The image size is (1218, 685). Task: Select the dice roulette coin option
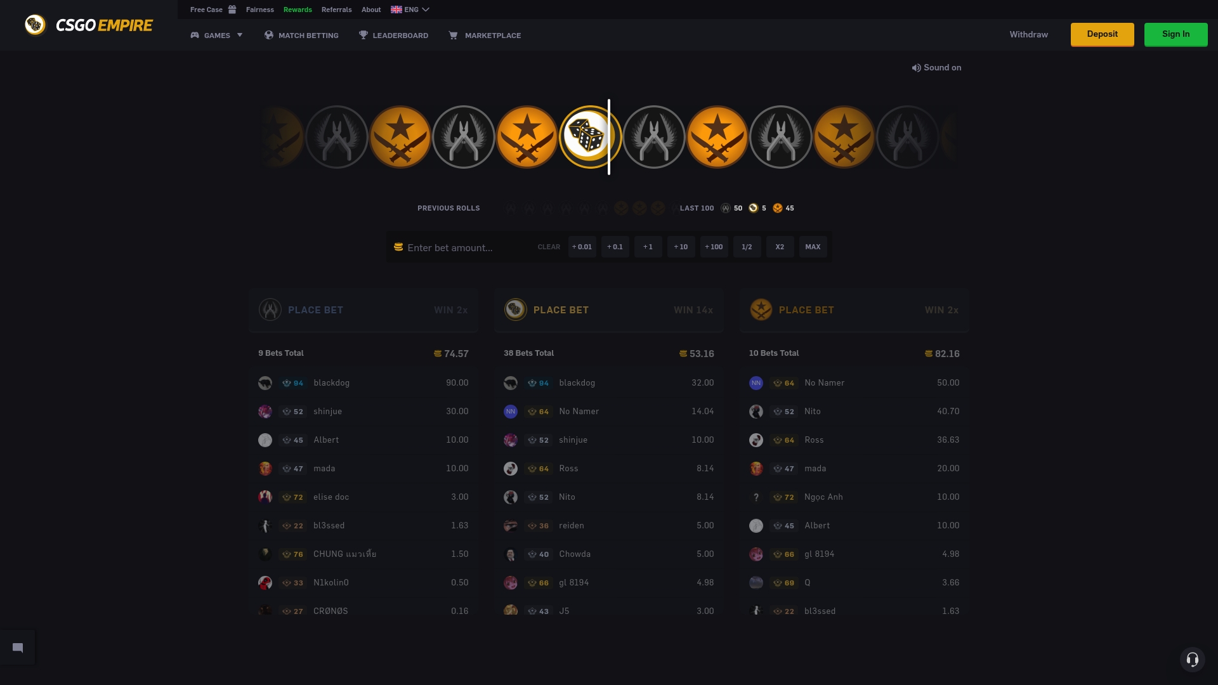(x=589, y=136)
